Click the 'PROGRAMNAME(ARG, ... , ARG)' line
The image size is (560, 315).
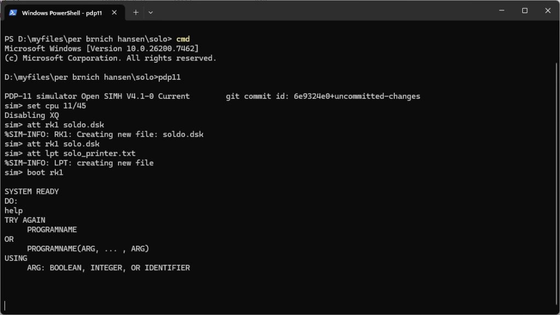88,249
